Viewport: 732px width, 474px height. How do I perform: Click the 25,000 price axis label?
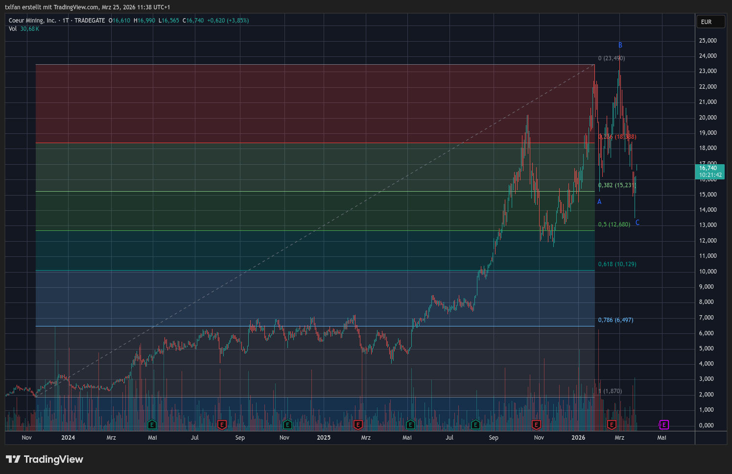708,40
